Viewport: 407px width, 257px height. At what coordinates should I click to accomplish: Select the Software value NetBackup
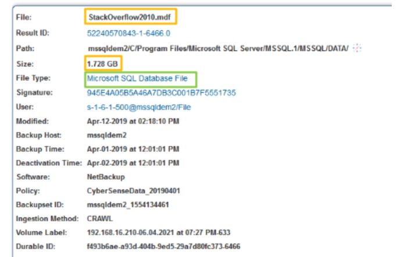(106, 177)
